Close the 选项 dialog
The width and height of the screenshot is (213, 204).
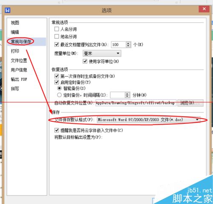pos(204,9)
